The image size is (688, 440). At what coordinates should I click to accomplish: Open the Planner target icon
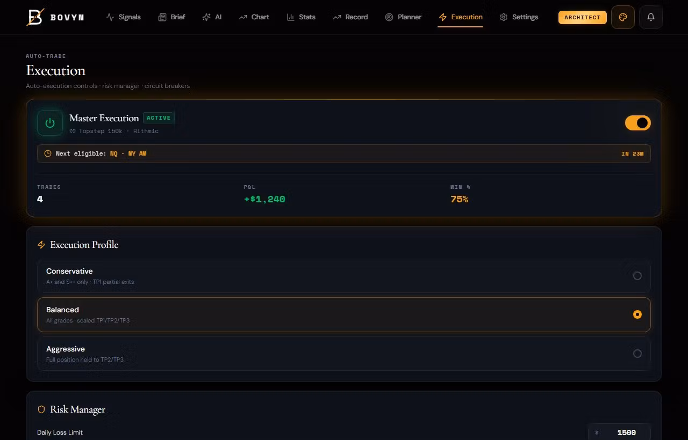[389, 17]
